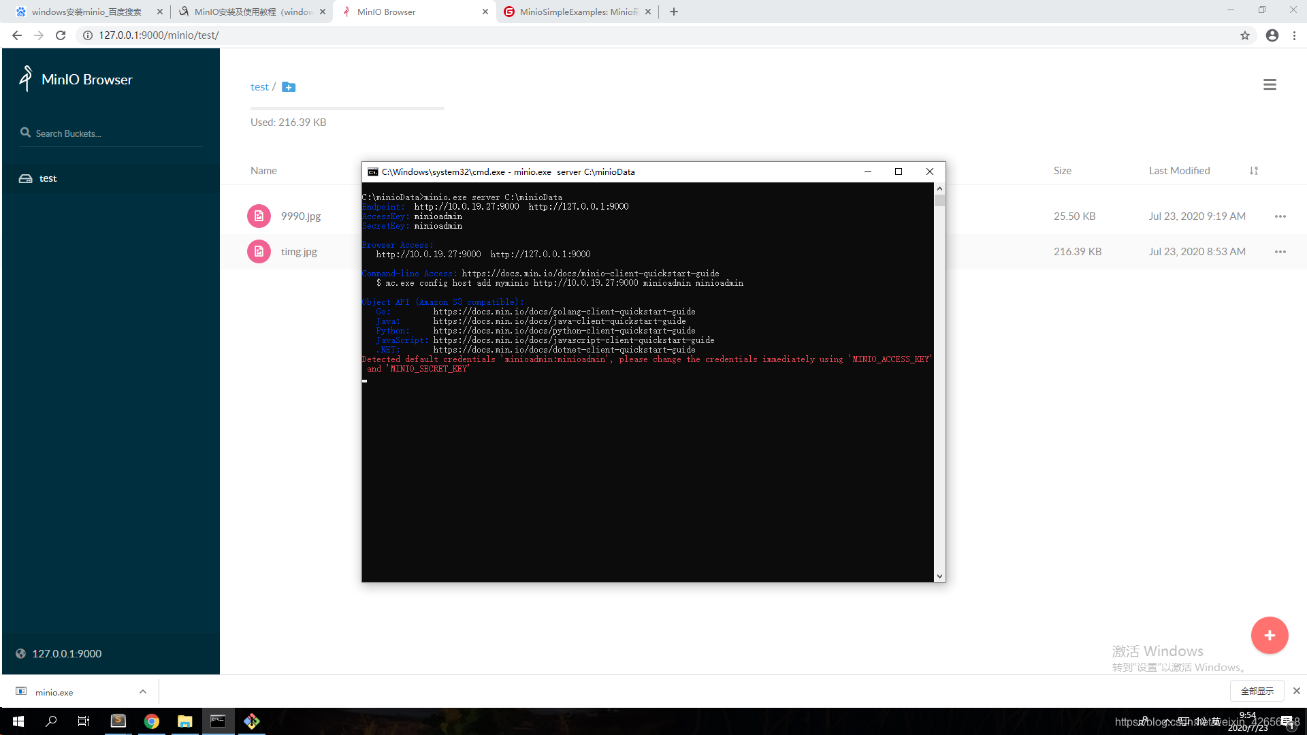Click the red plus upload button
Viewport: 1307px width, 735px height.
point(1270,635)
